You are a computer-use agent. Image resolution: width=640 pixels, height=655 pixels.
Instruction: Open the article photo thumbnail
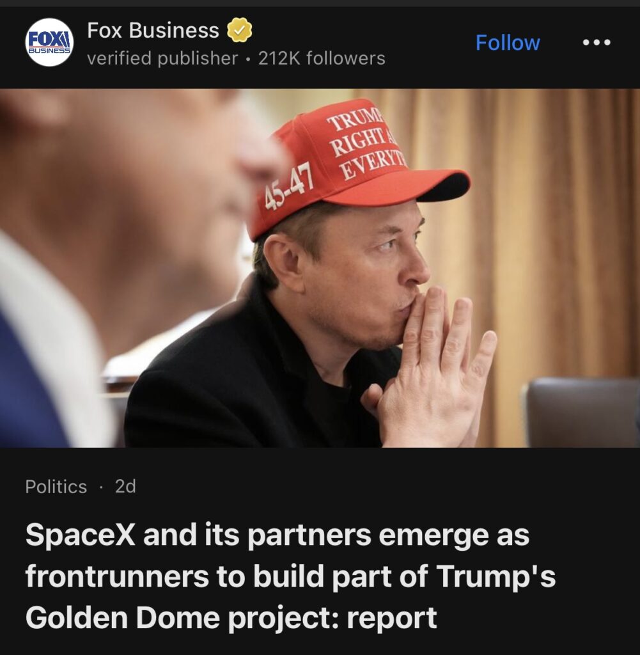(x=320, y=268)
